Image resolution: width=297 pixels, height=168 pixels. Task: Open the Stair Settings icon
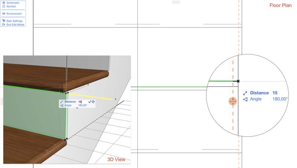coord(4,21)
